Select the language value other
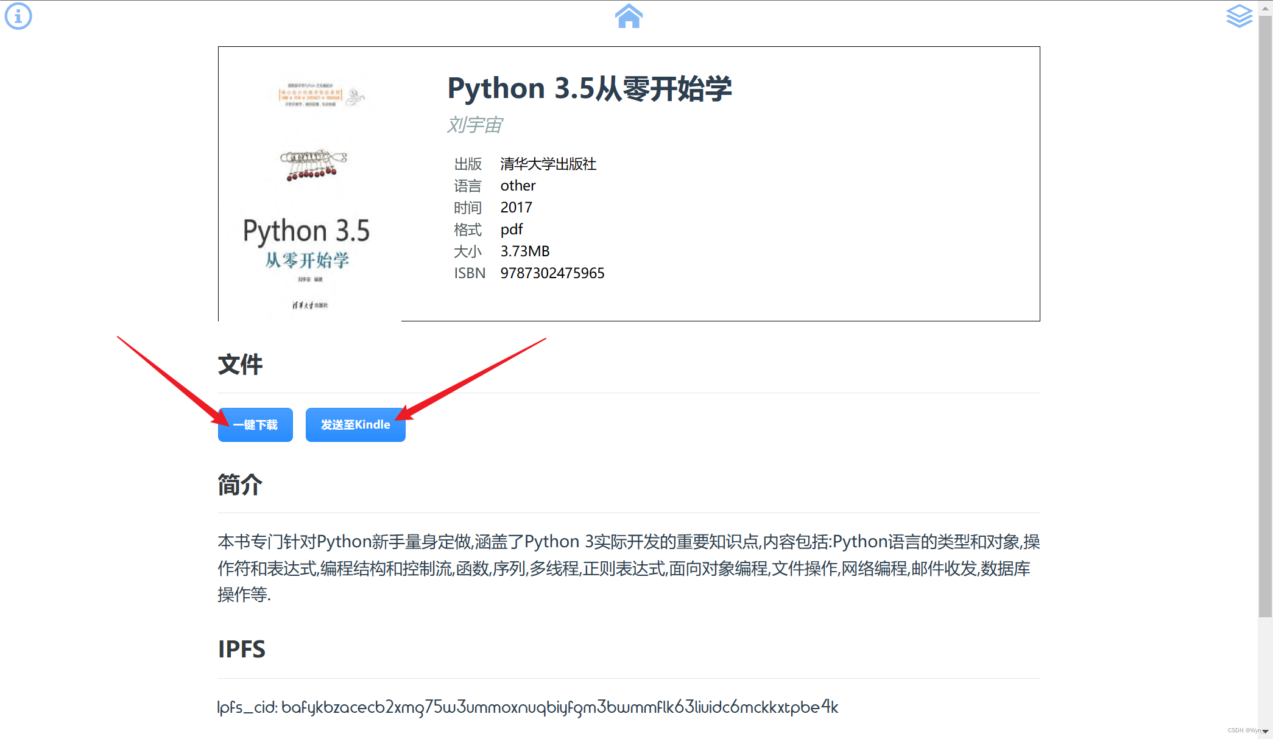This screenshot has width=1273, height=739. (518, 186)
